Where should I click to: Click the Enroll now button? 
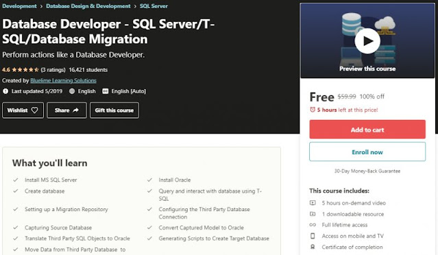[x=367, y=151]
